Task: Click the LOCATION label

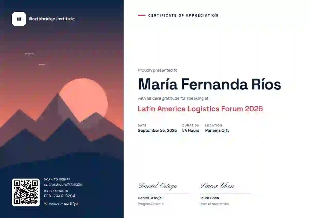Action: (214, 125)
